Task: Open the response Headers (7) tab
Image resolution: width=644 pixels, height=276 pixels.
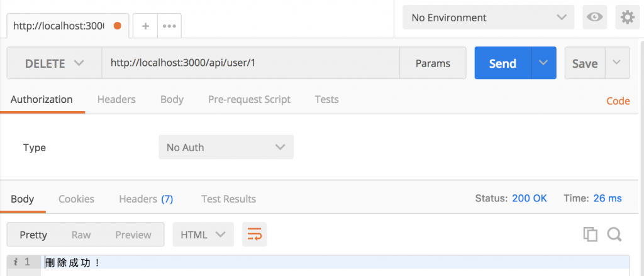Action: [x=146, y=199]
